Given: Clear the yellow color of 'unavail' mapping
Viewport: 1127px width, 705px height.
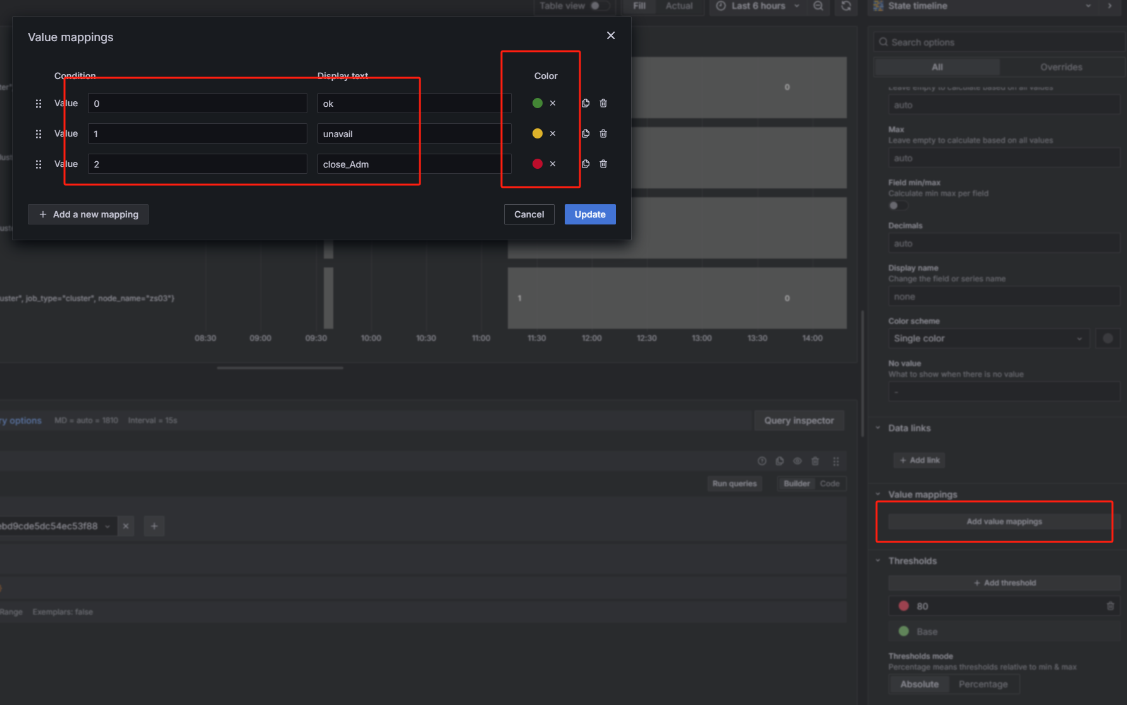Looking at the screenshot, I should point(553,133).
